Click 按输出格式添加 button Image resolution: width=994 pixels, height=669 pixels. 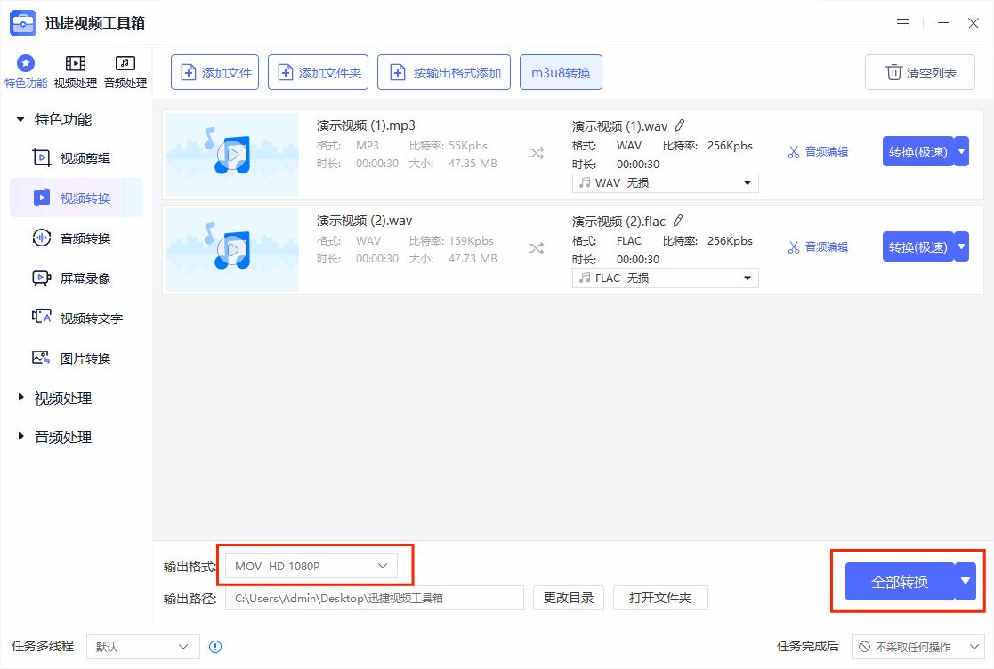pos(444,72)
